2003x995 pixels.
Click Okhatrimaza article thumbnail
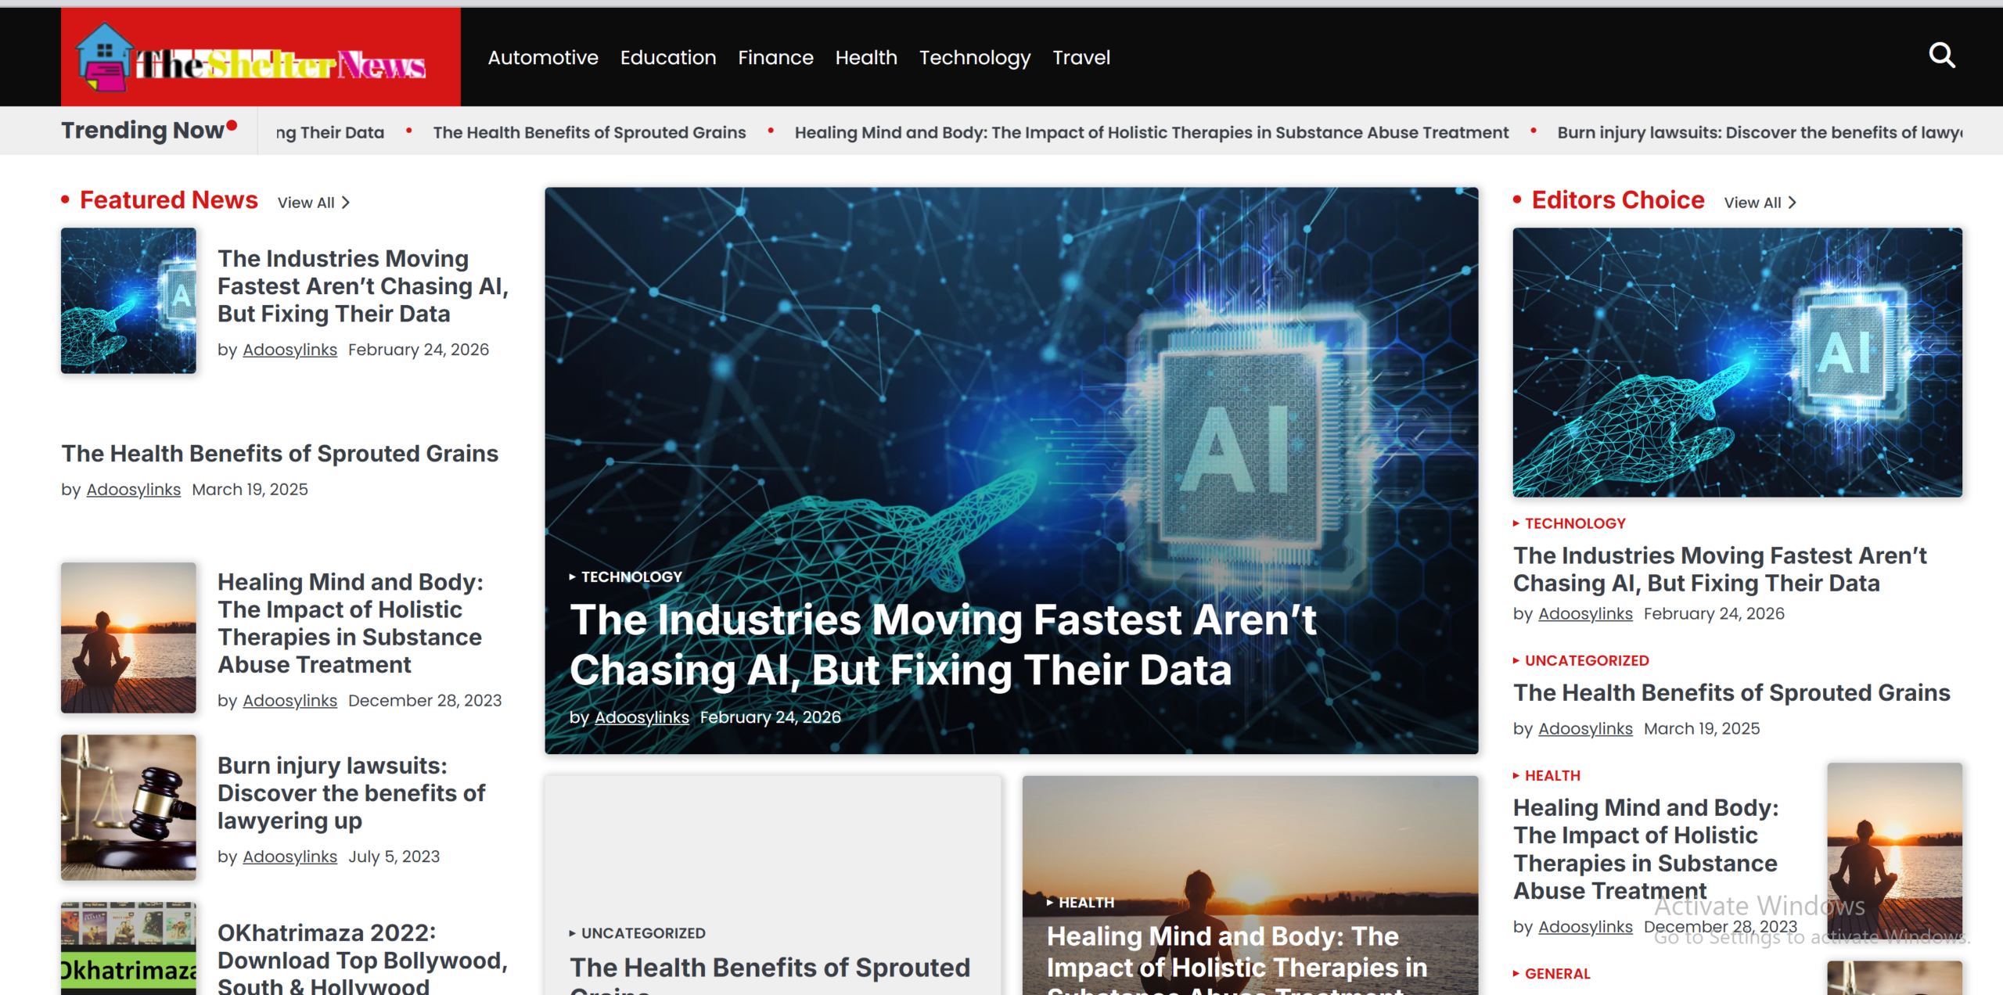click(x=129, y=949)
